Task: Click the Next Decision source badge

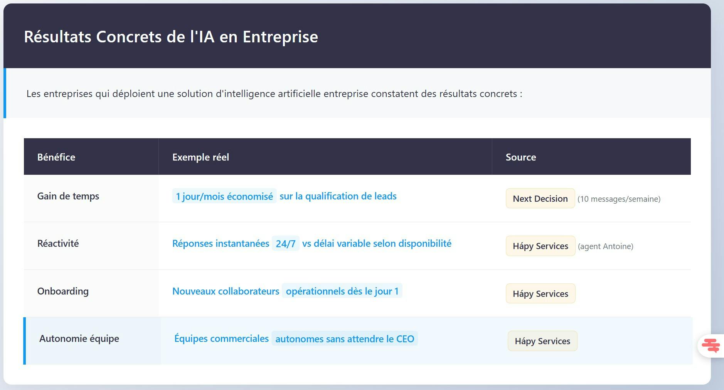Action: (x=540, y=199)
